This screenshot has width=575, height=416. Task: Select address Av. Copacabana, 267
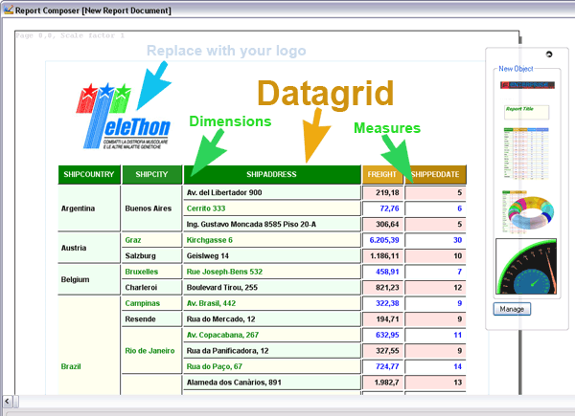(x=272, y=335)
